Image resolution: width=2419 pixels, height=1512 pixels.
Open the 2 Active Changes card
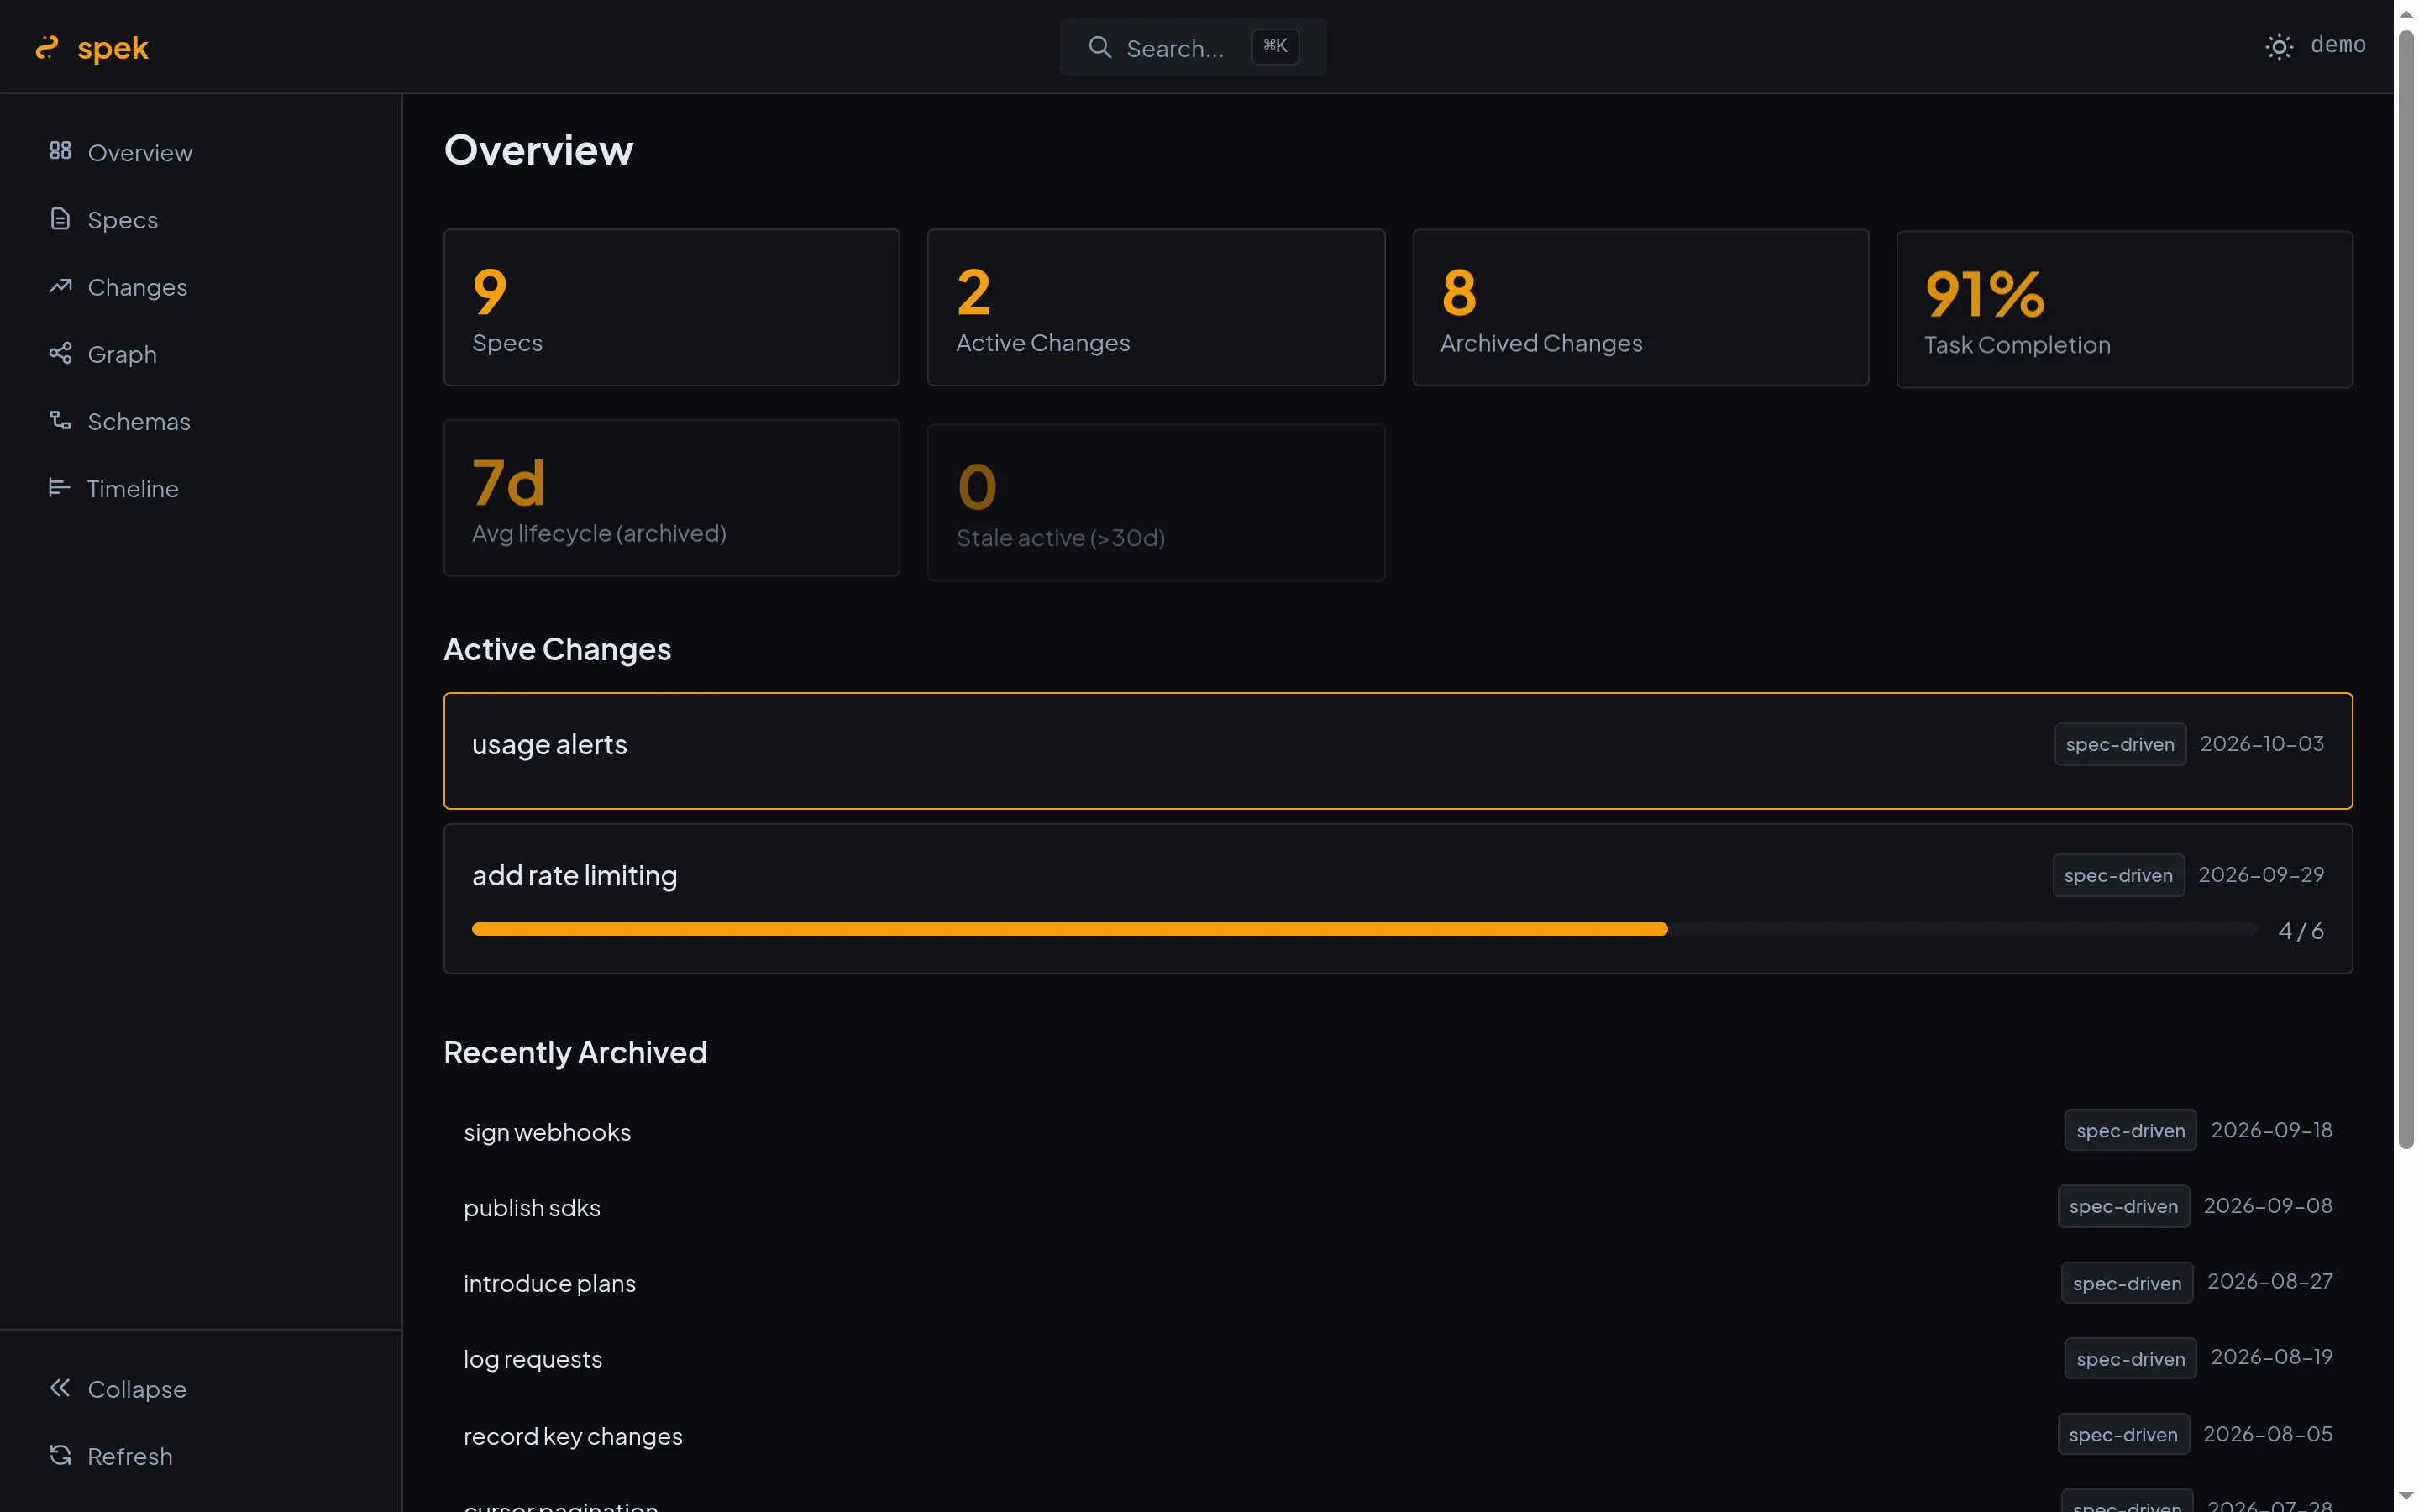(1156, 307)
